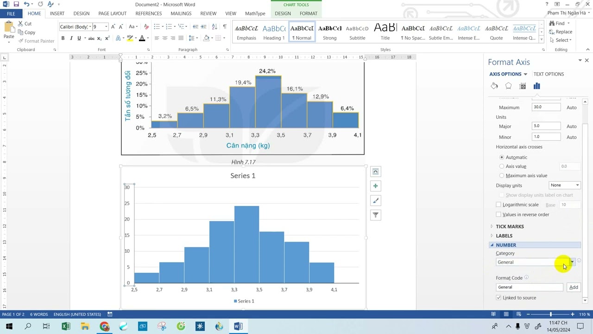Select Automatic axis crosses radio
This screenshot has height=334, width=593.
coord(502,157)
